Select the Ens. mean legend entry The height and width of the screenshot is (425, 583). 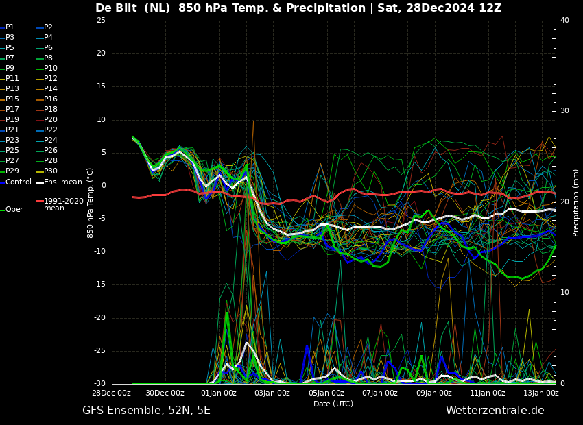click(62, 182)
